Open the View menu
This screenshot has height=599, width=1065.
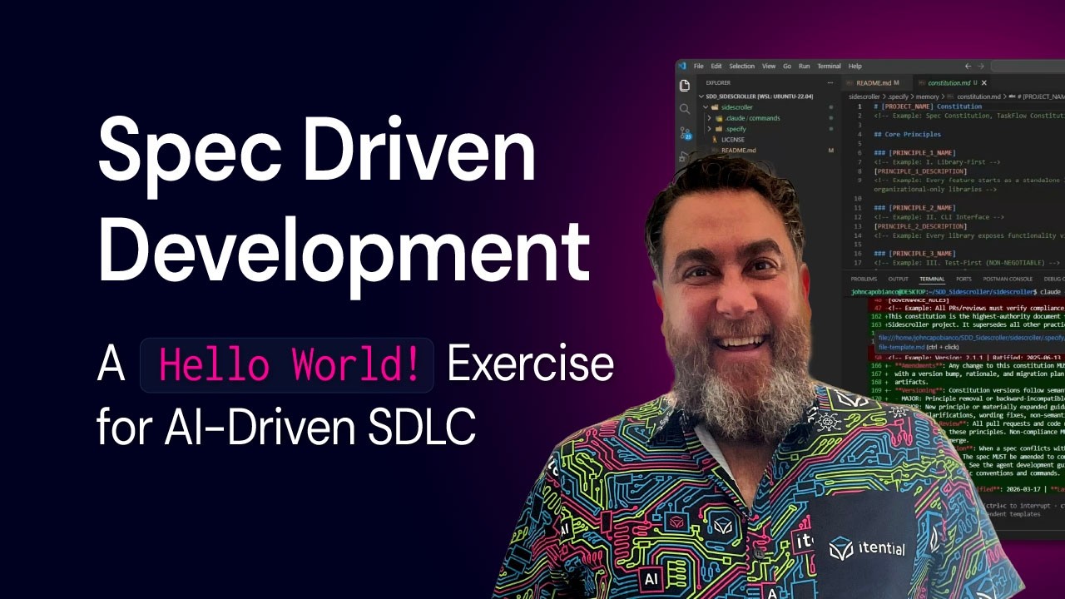[x=769, y=66]
